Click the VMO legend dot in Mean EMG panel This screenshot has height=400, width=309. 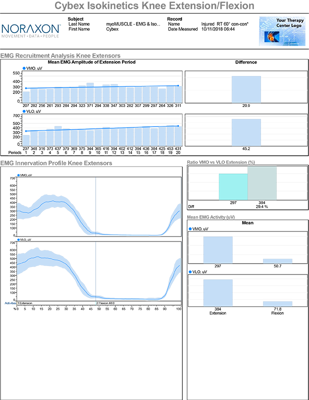coord(190,229)
